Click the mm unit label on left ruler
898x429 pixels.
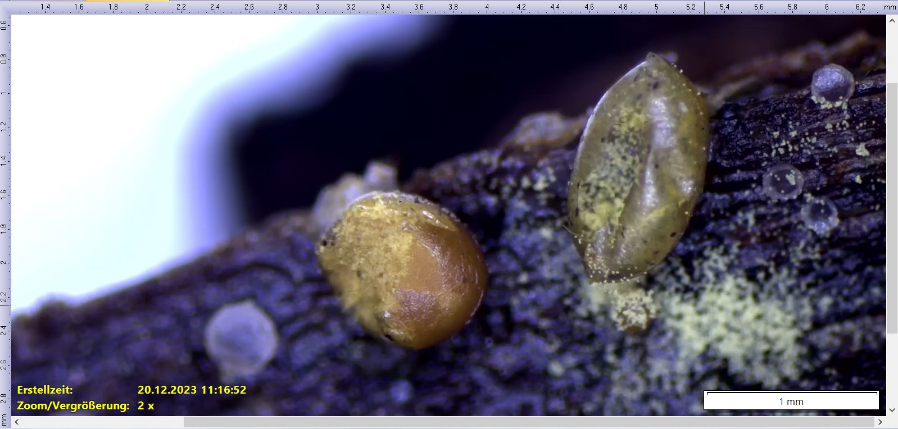pos(4,419)
